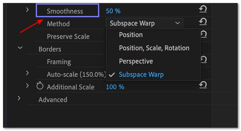
Task: Toggle the Additional Scale animation stopwatch
Action: click(40, 85)
